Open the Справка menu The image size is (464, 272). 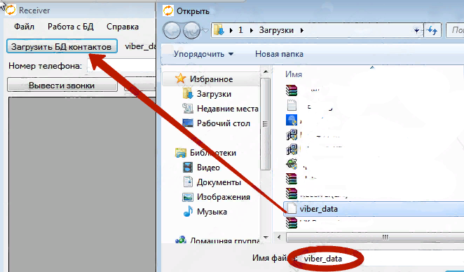[x=123, y=27]
